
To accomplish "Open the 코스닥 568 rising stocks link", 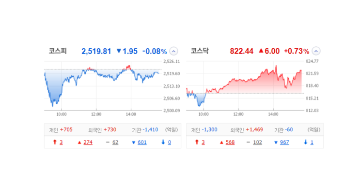I will 230,142.
